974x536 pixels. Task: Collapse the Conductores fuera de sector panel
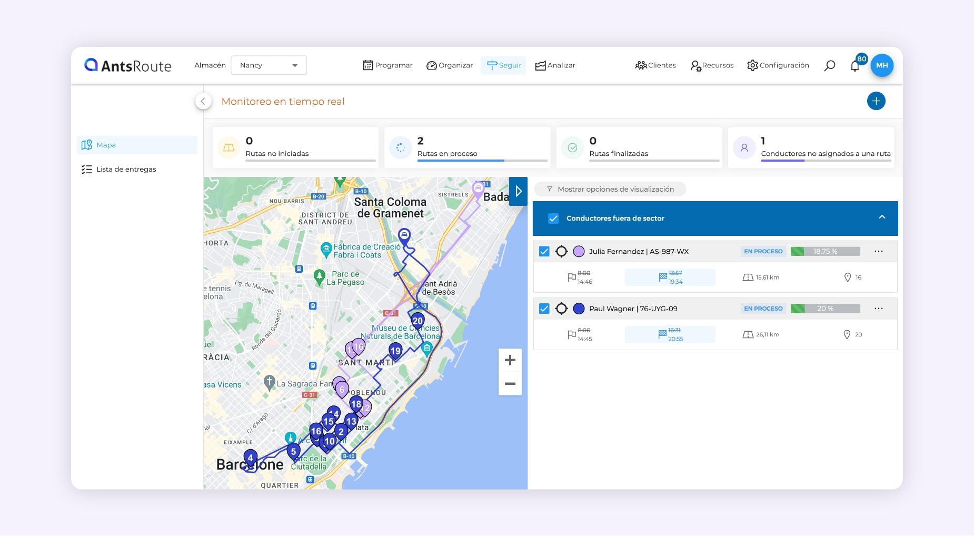pos(881,218)
